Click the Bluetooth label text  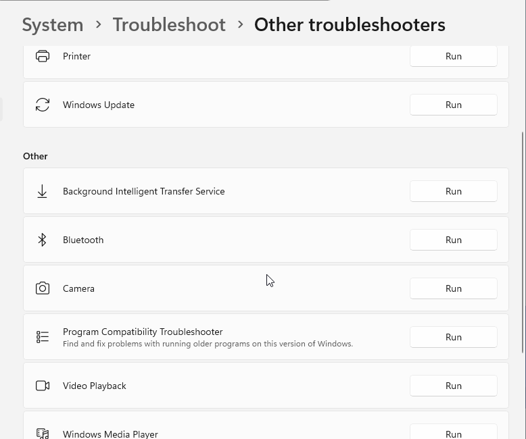[83, 240]
